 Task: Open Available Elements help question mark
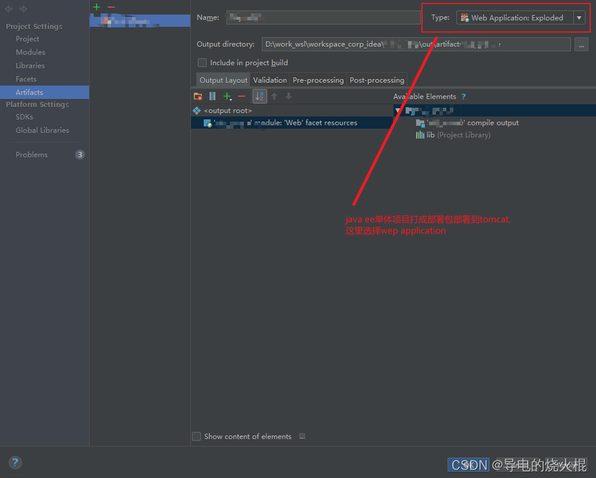coord(463,97)
